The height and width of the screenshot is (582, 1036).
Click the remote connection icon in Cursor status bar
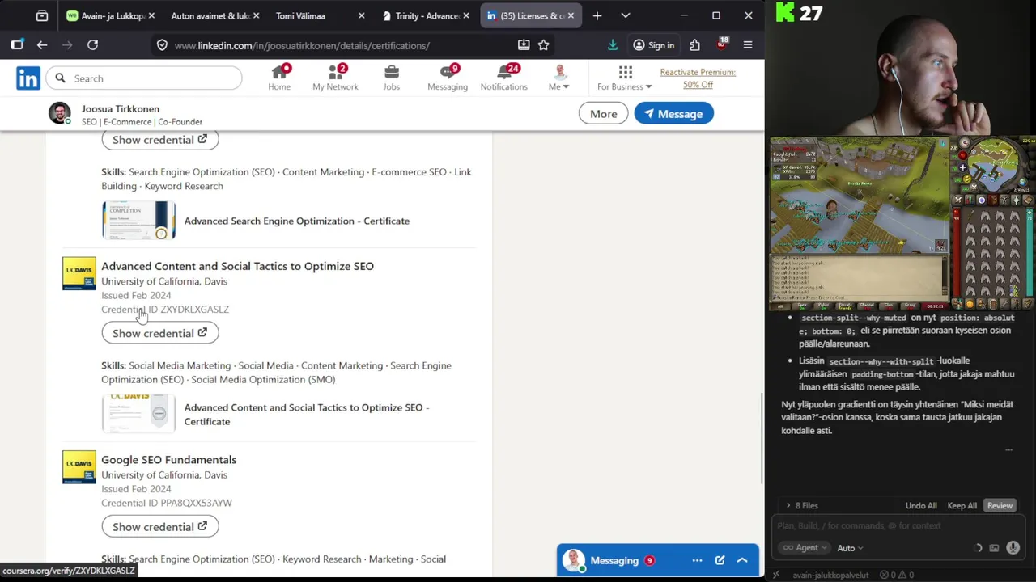pyautogui.click(x=776, y=575)
